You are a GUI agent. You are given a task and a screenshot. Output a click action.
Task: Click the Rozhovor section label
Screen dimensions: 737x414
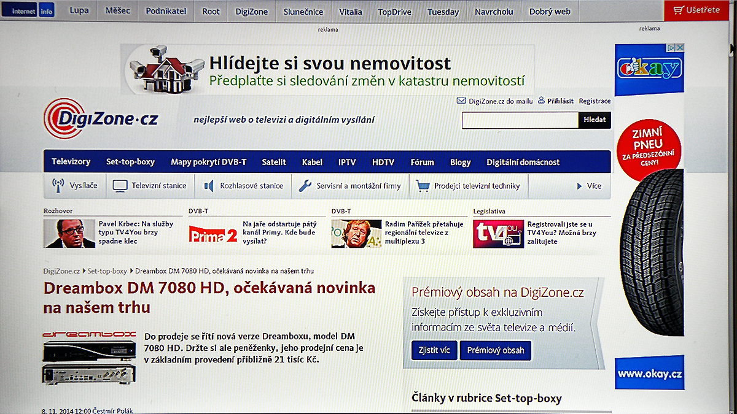tap(58, 211)
